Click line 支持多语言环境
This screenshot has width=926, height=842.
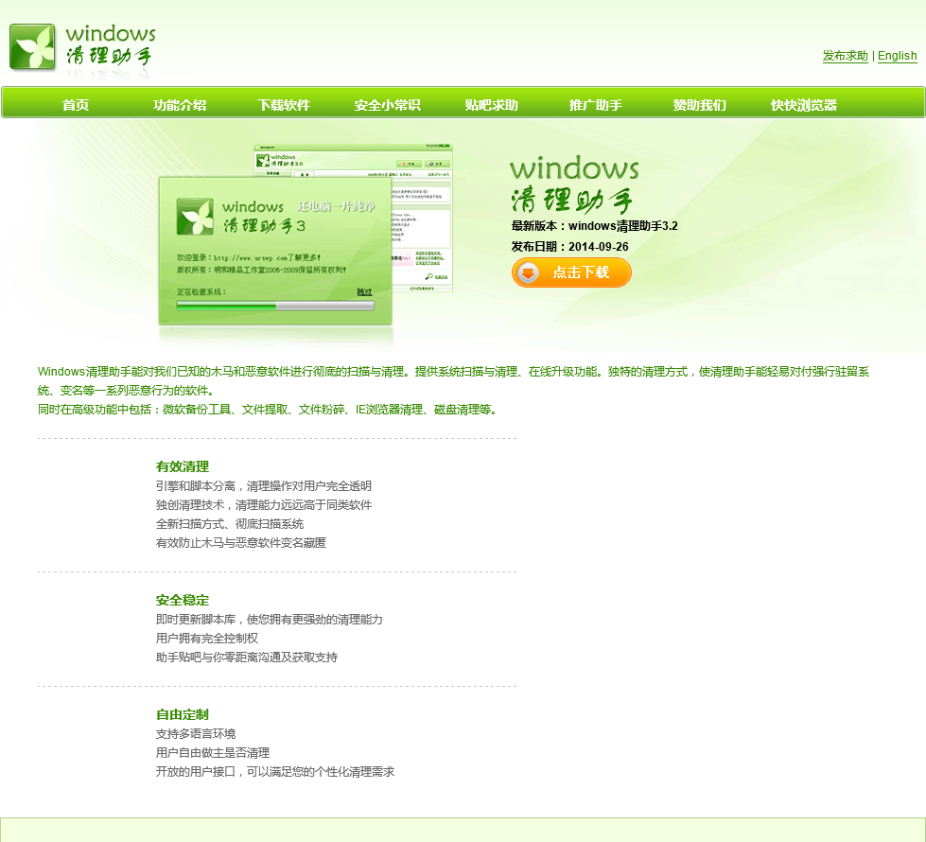click(196, 734)
